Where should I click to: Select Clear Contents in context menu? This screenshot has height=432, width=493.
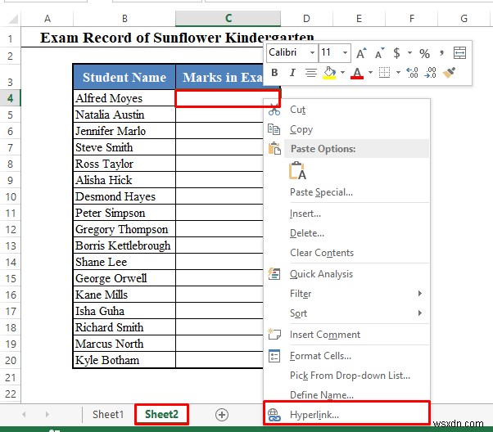pos(346,253)
